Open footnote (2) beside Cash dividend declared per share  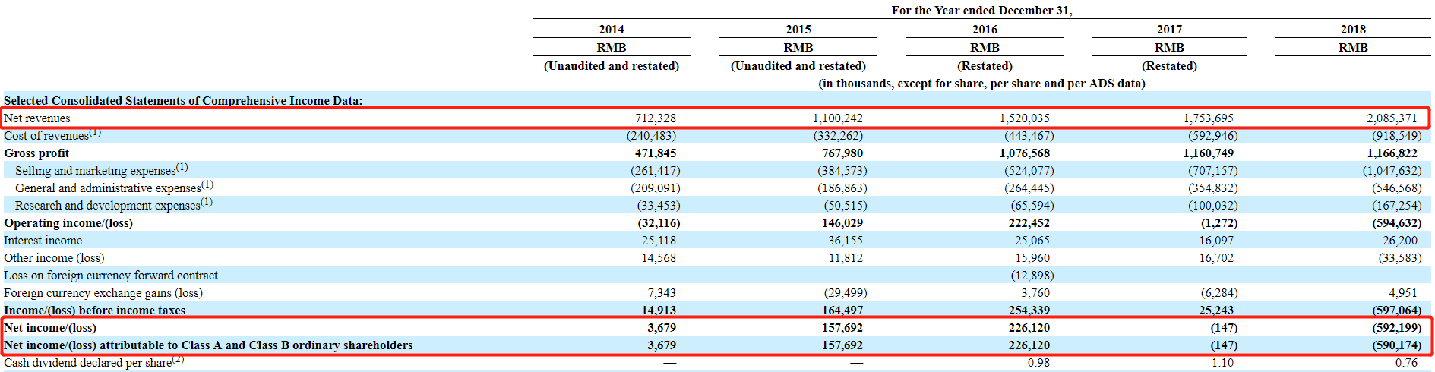pos(178,360)
